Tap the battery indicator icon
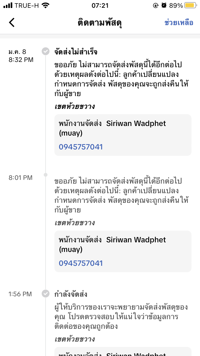This screenshot has width=200, height=356. pyautogui.click(x=190, y=6)
